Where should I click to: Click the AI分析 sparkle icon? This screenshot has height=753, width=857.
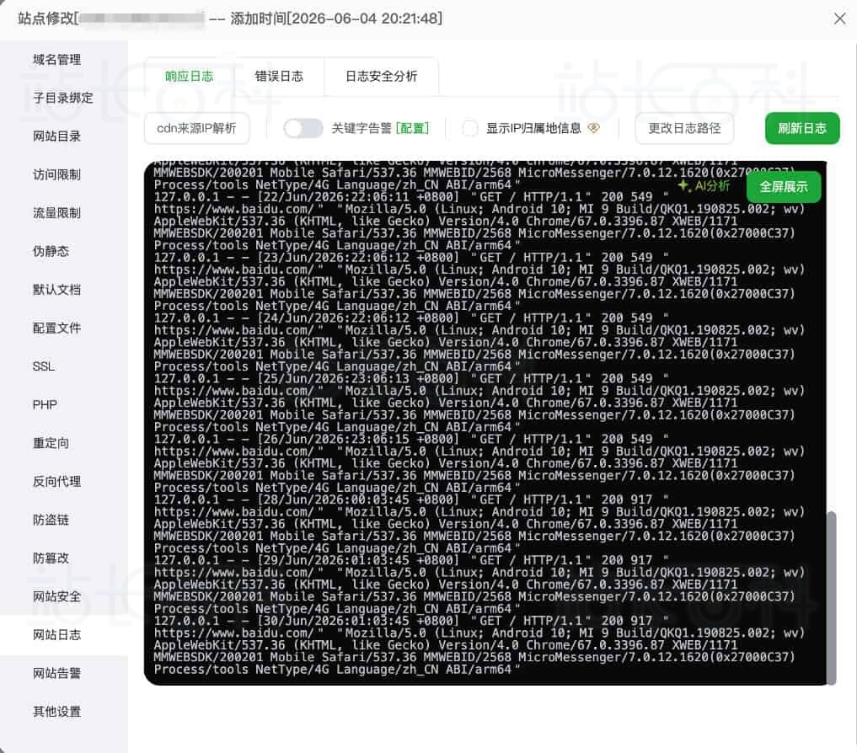(x=683, y=186)
